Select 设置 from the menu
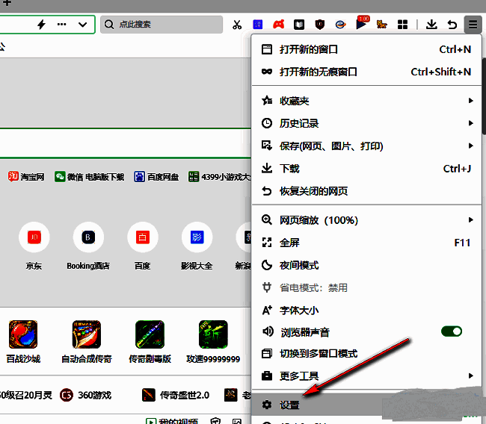Image resolution: width=486 pixels, height=424 pixels. [289, 405]
